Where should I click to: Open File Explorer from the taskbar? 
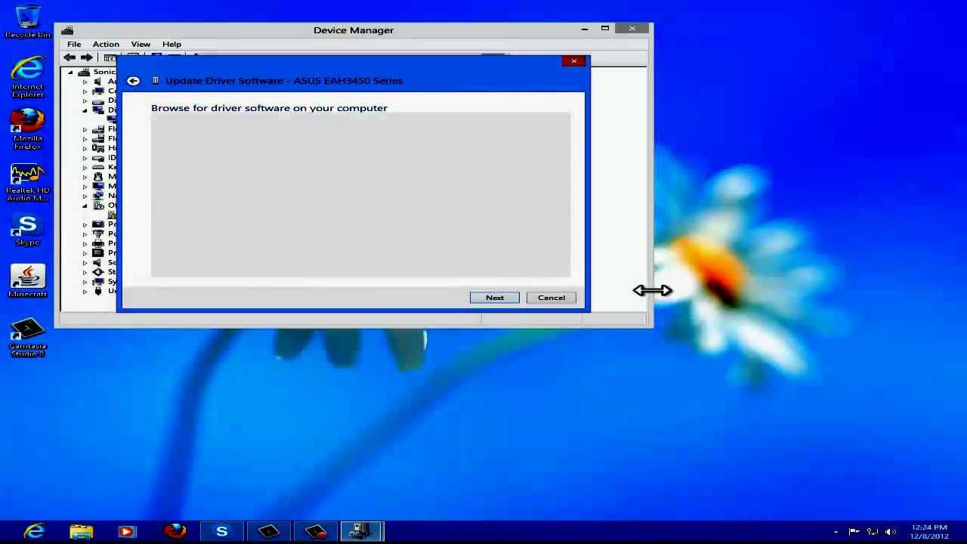click(81, 532)
